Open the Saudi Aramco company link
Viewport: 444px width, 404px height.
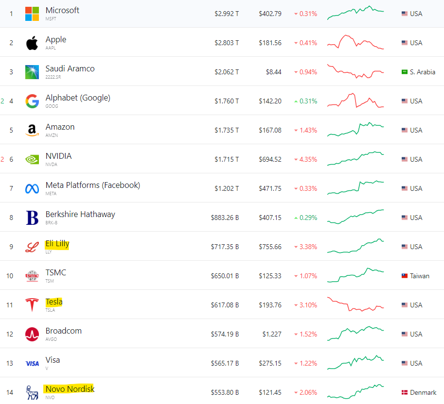[70, 68]
